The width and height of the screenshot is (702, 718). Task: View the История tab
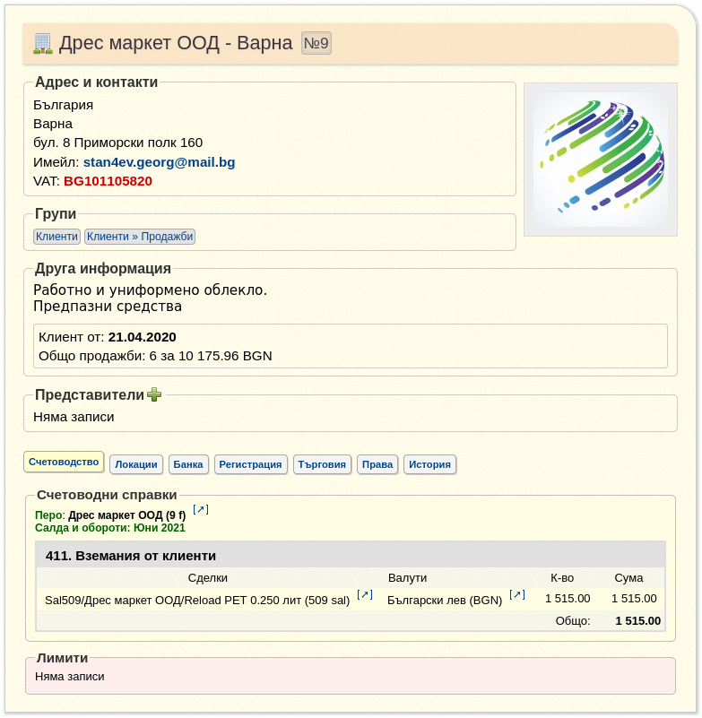(x=429, y=464)
